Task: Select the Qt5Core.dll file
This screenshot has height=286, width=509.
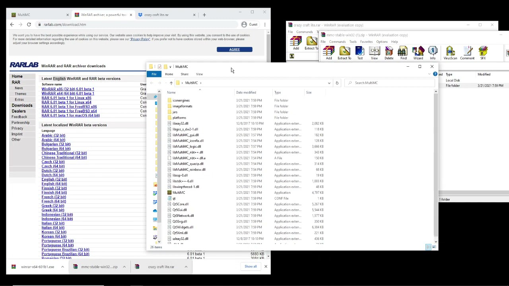Action: coord(180,204)
